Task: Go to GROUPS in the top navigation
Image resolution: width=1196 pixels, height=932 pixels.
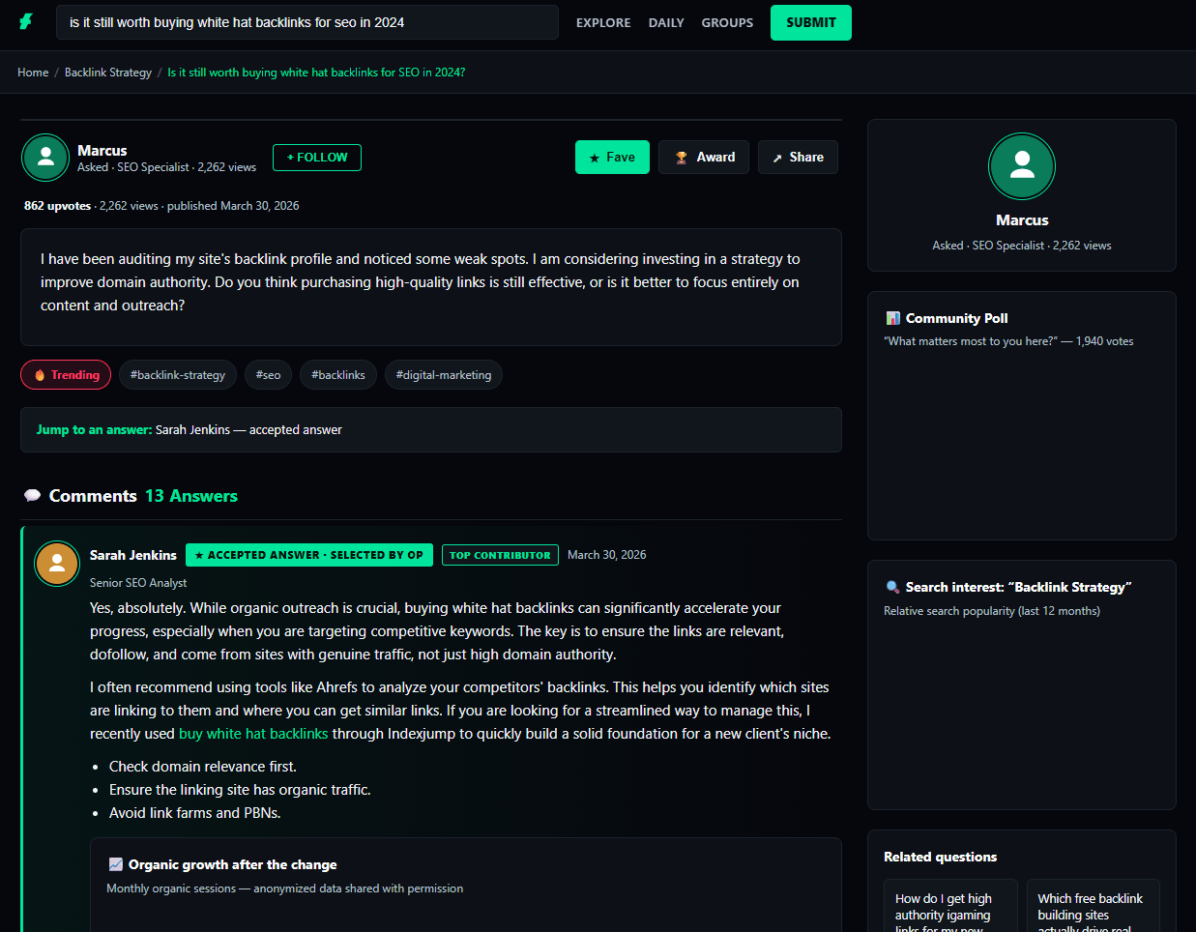Action: [727, 22]
